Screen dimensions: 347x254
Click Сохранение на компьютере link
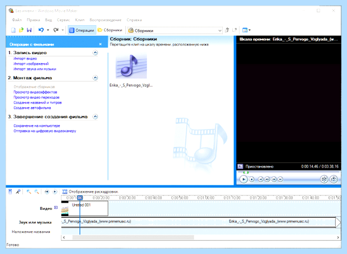(x=37, y=126)
